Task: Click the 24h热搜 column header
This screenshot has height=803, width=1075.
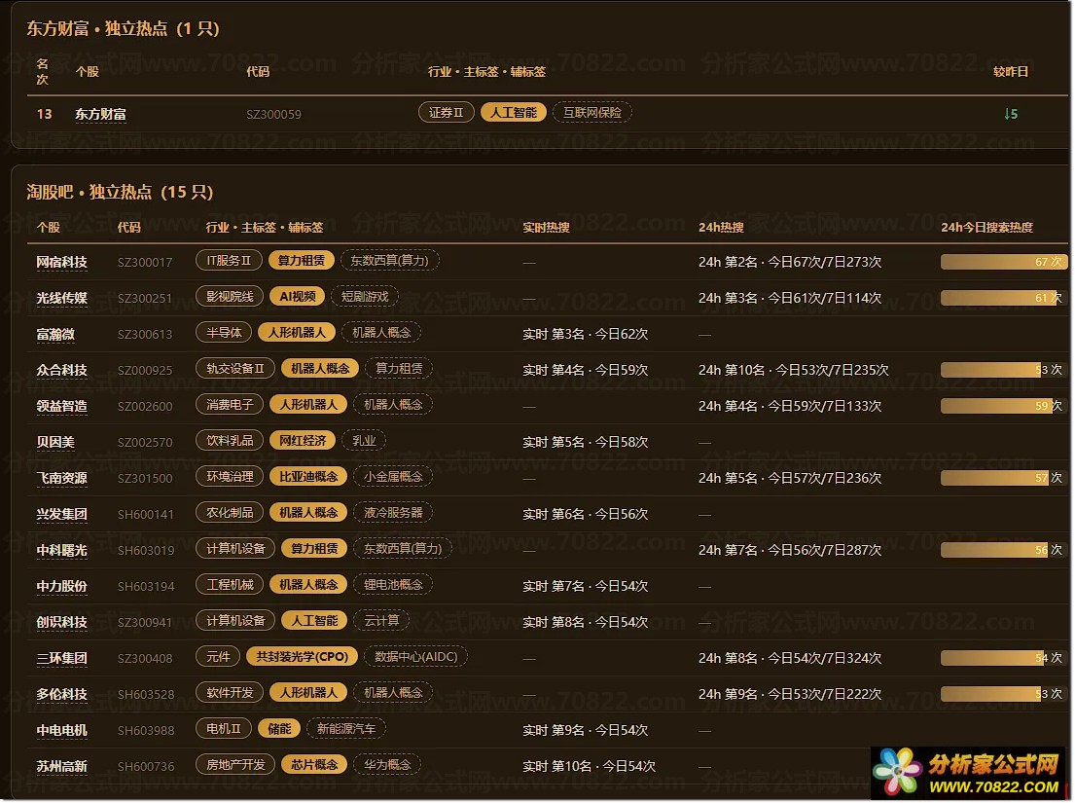Action: click(x=721, y=227)
